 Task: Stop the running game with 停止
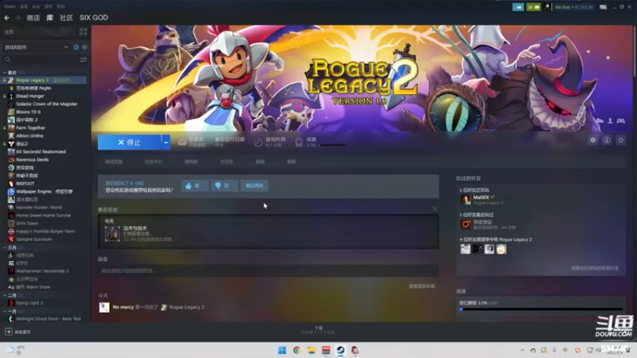130,142
